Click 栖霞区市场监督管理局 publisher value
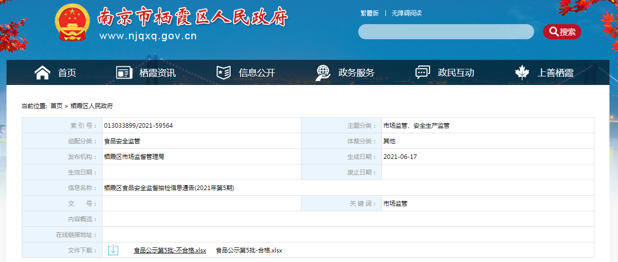 (x=134, y=157)
